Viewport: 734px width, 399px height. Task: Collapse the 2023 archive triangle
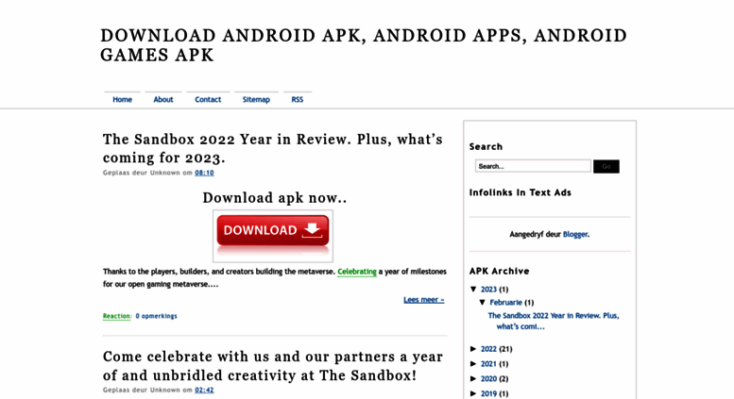coord(473,290)
